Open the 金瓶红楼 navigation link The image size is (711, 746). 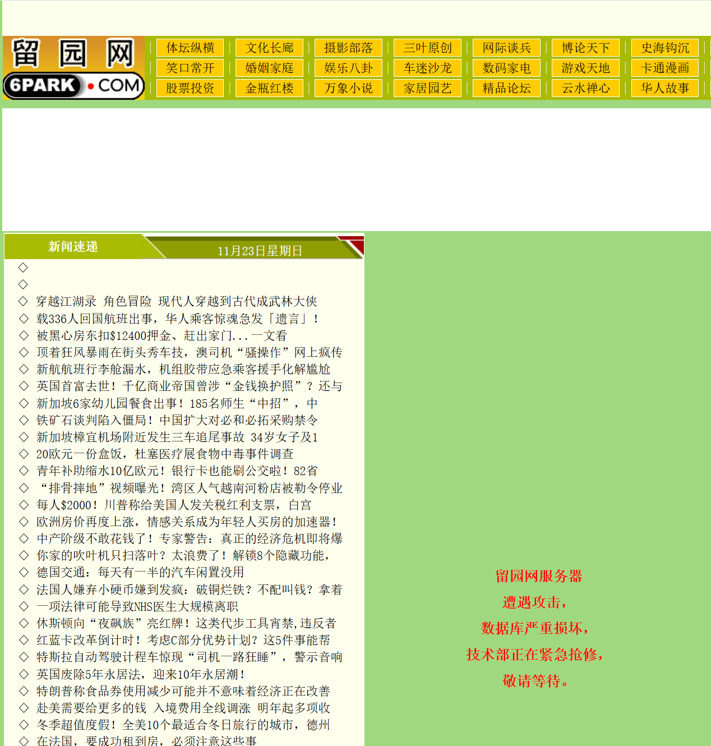click(x=269, y=88)
